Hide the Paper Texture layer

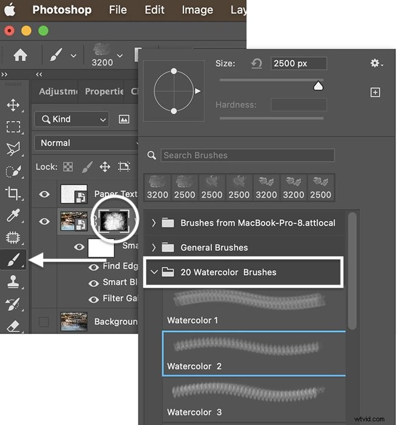click(44, 194)
